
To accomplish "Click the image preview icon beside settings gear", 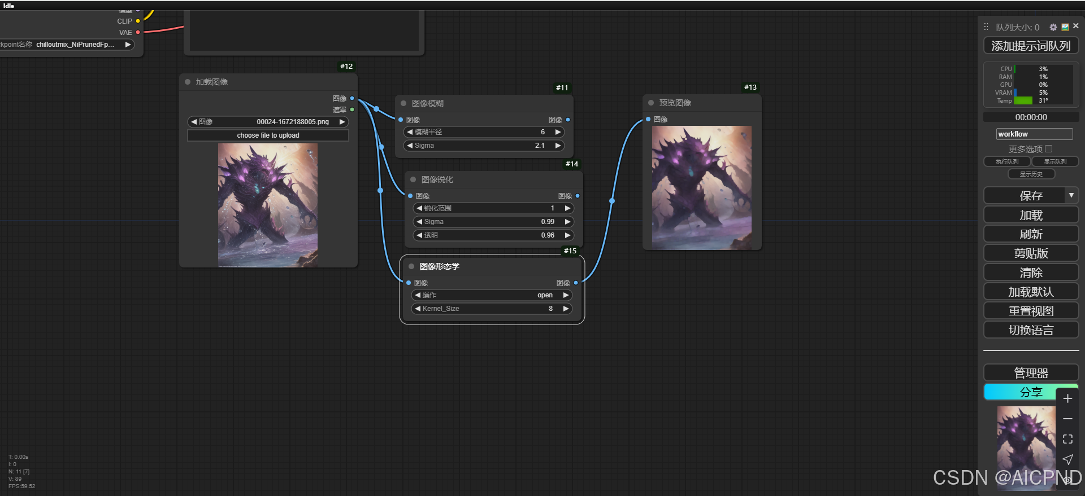I will (x=1065, y=27).
